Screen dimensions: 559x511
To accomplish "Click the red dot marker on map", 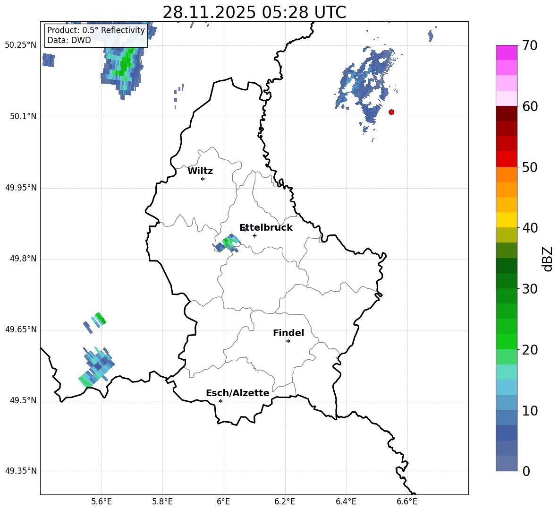I will coord(391,112).
